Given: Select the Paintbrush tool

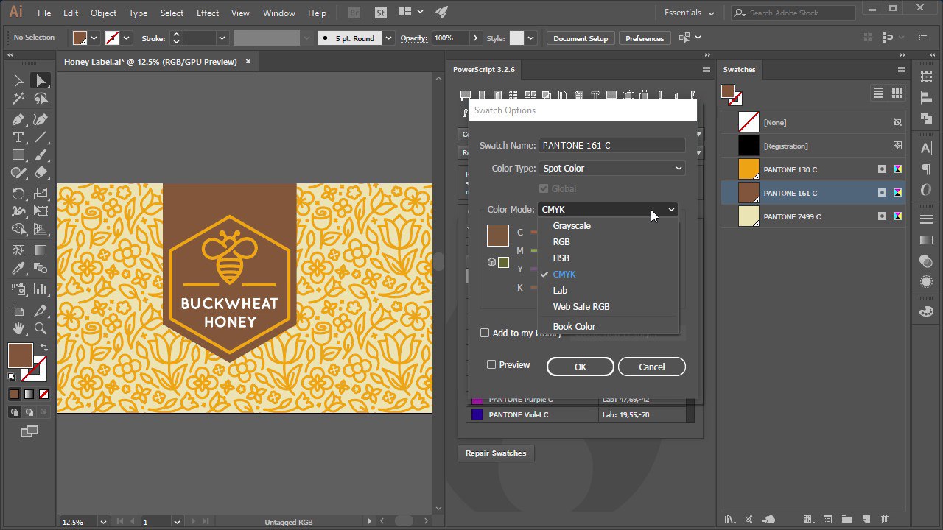Looking at the screenshot, I should tap(41, 155).
